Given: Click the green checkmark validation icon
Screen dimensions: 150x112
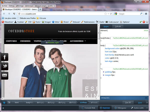Looking at the screenshot, I should click(x=140, y=22).
